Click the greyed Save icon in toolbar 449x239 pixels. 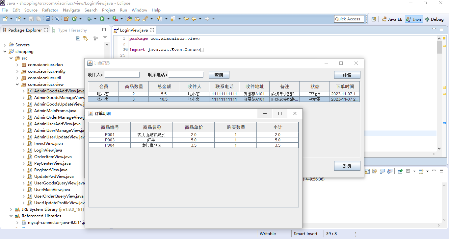tap(31, 19)
